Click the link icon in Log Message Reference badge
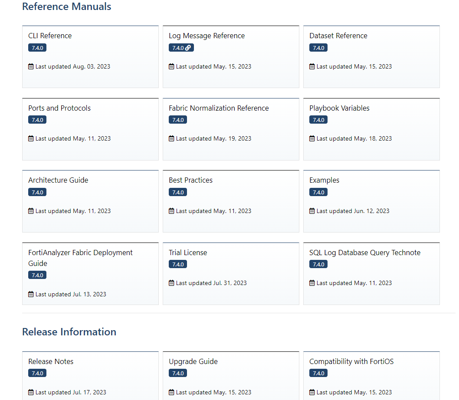This screenshot has width=459, height=400. (188, 48)
